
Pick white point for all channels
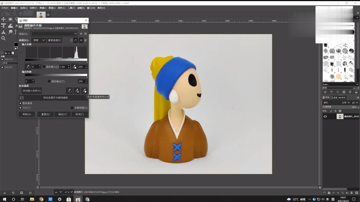pyautogui.click(x=84, y=91)
